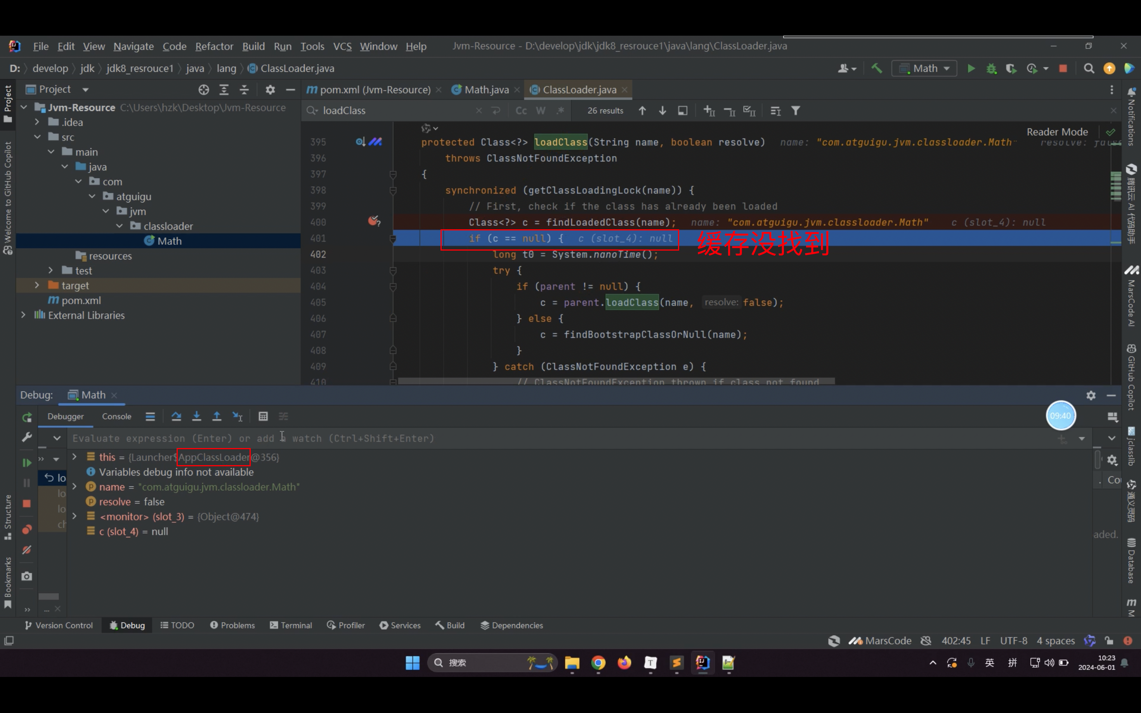Click the Previous Occurrence up arrow in search bar
The height and width of the screenshot is (713, 1141).
coord(642,110)
